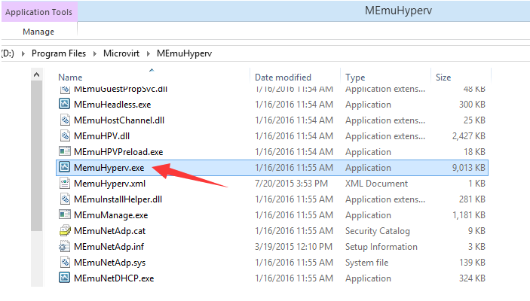Click the MemuHyperv.xml document icon
Image resolution: width=530 pixels, height=301 pixels.
65,184
